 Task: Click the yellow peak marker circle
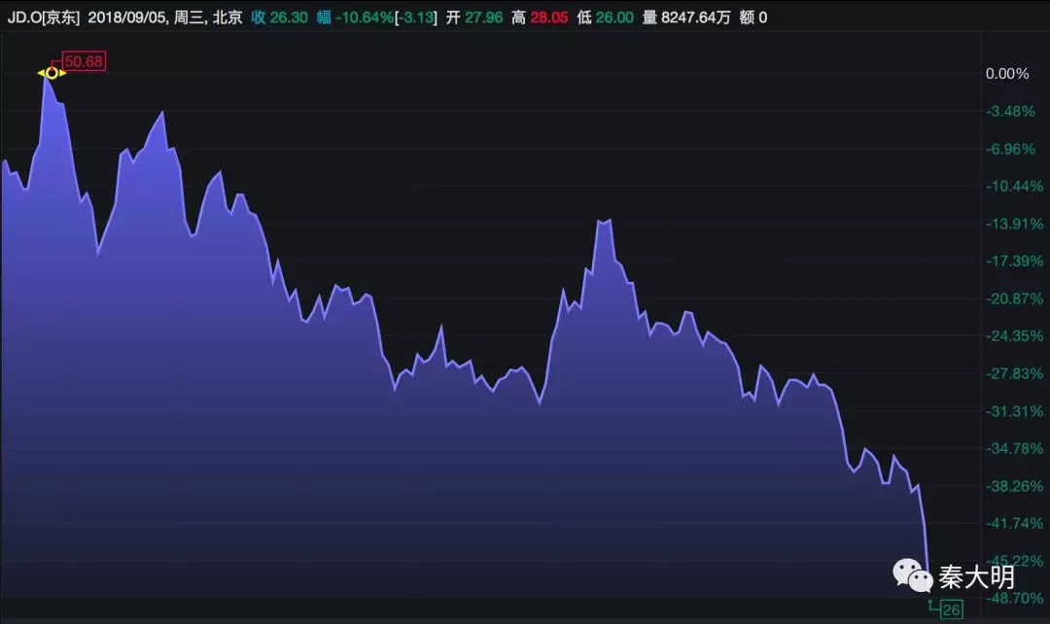(52, 72)
